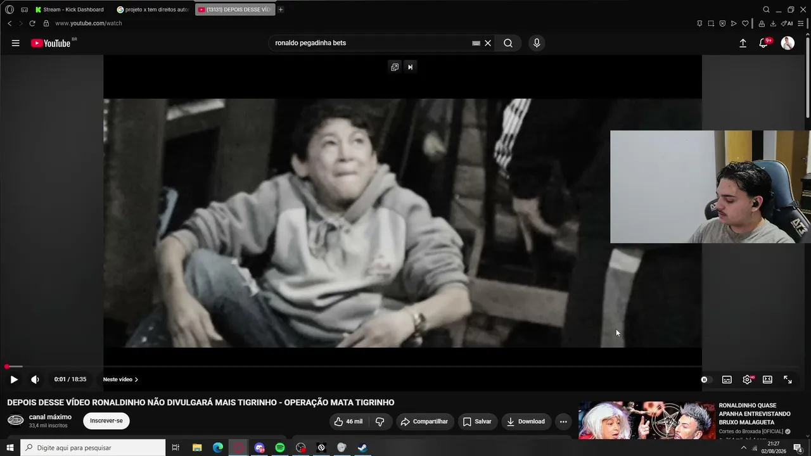Viewport: 811px width, 456px height.
Task: Add page to bookmarks with heart icon
Action: point(745,23)
